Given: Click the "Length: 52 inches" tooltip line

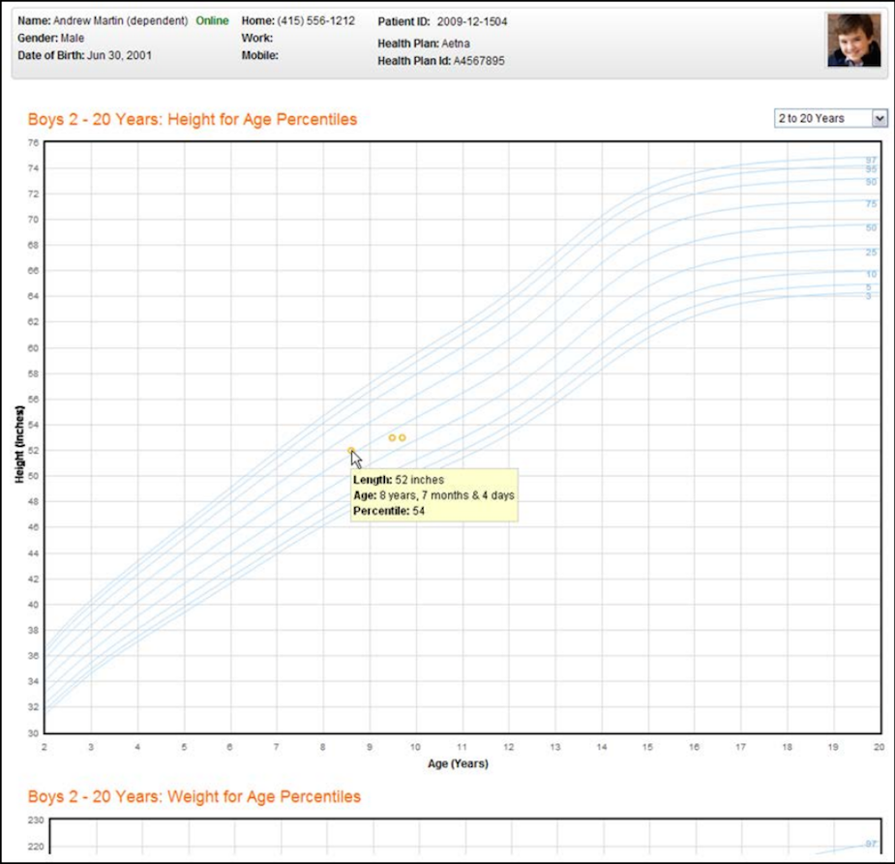Looking at the screenshot, I should point(399,480).
